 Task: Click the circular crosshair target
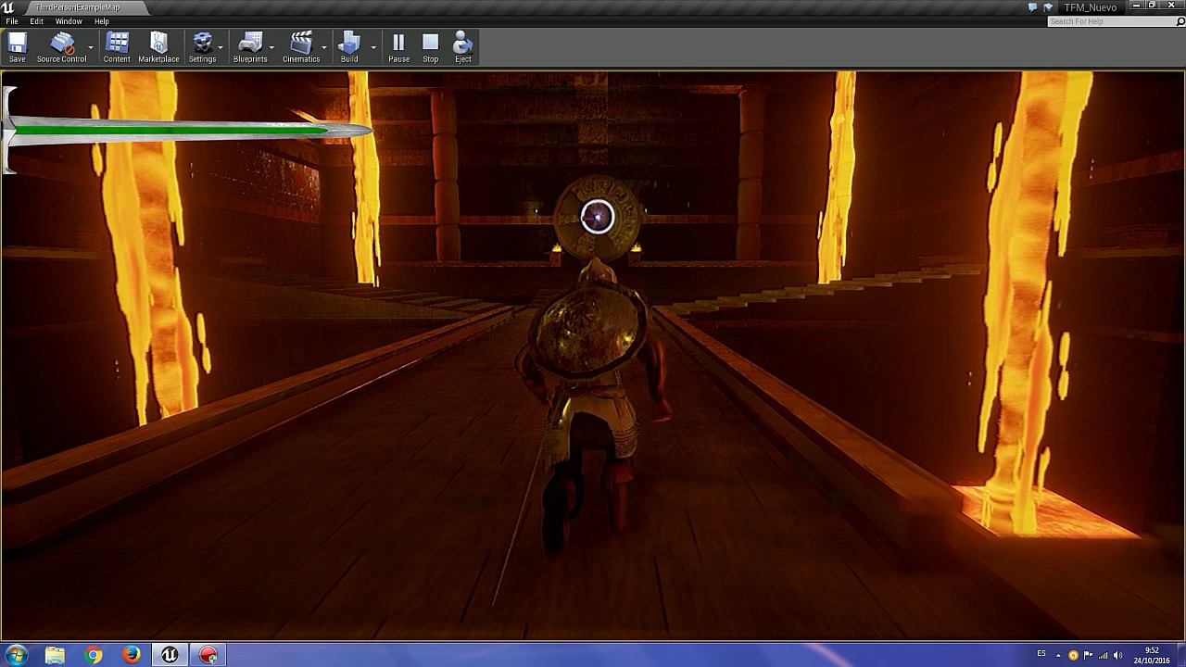tap(598, 217)
